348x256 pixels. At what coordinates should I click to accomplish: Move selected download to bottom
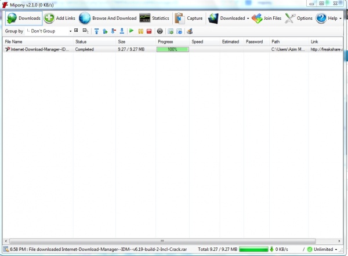point(122,31)
